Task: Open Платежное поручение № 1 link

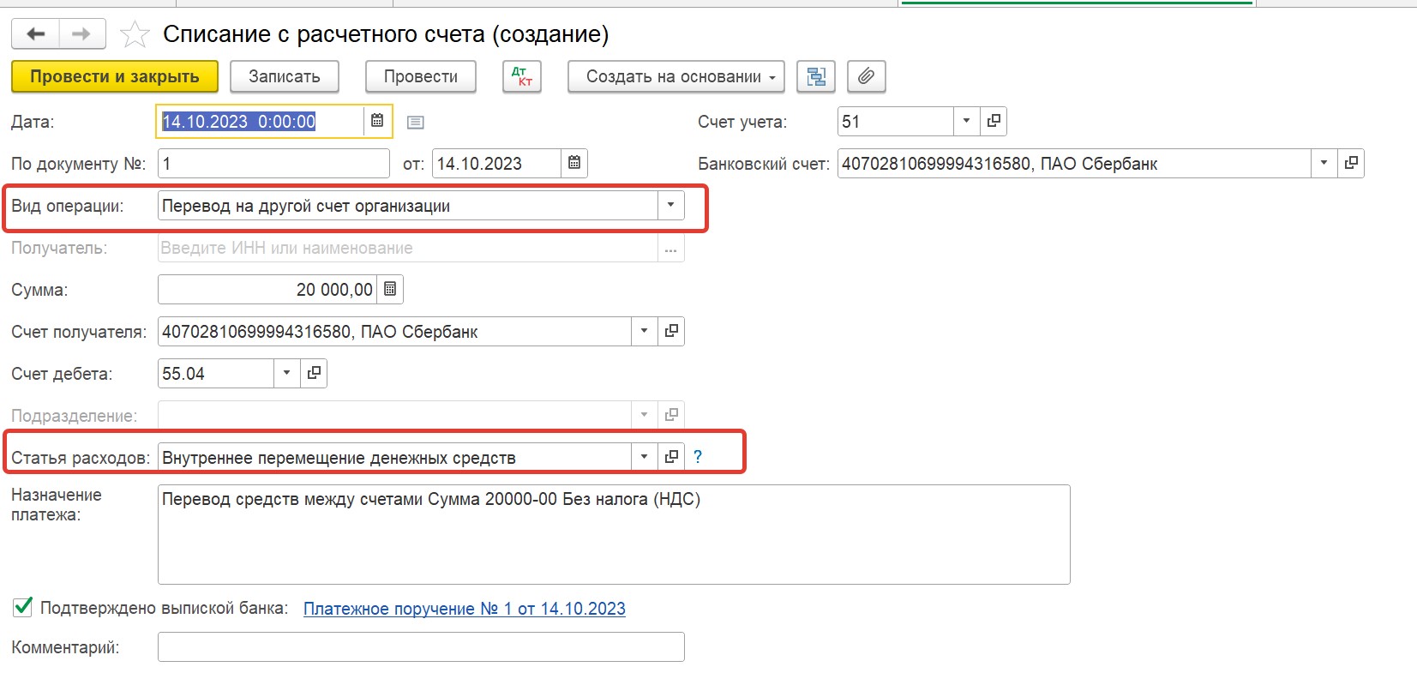Action: coord(464,609)
